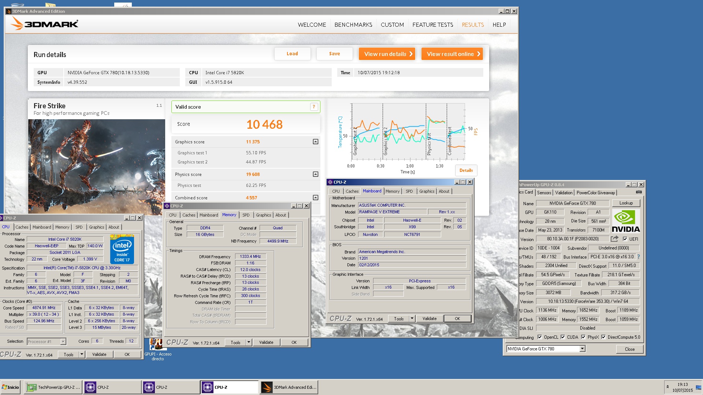Click the GPU-Z screenshot camera icon

[x=639, y=192]
